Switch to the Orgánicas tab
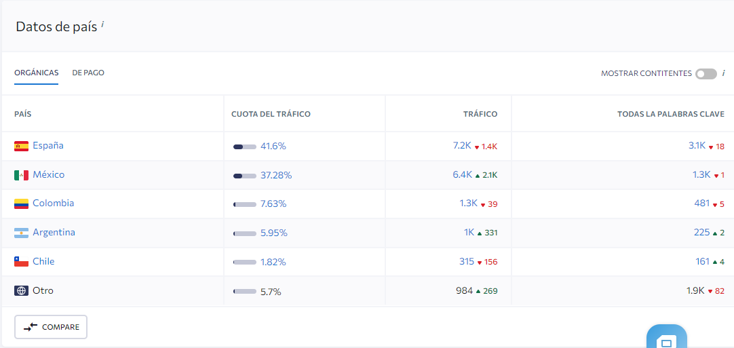This screenshot has height=348, width=734. coord(37,73)
